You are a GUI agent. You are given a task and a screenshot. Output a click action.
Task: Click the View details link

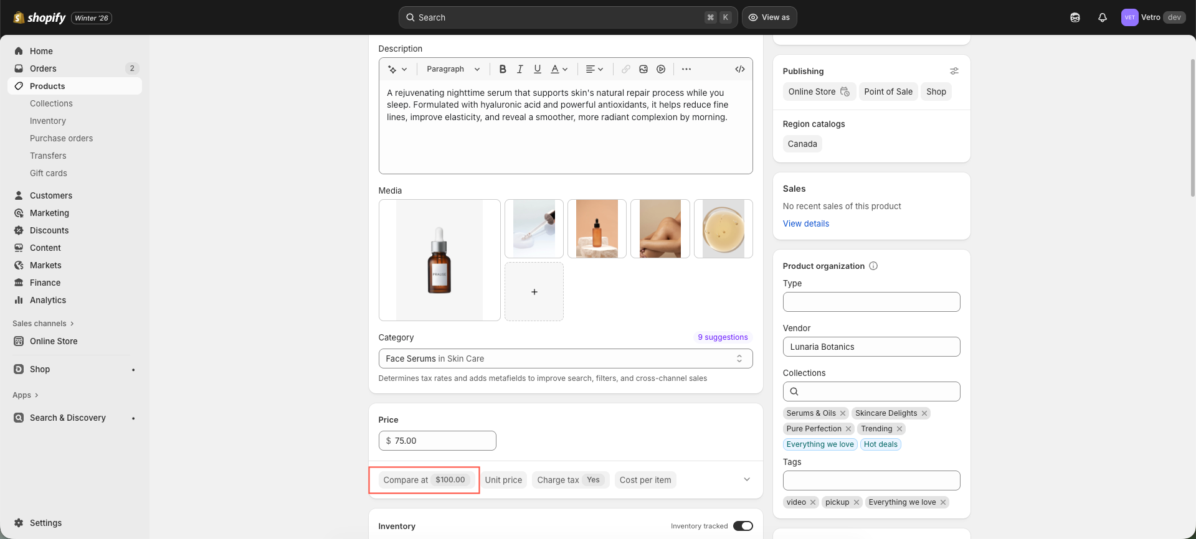pyautogui.click(x=805, y=223)
